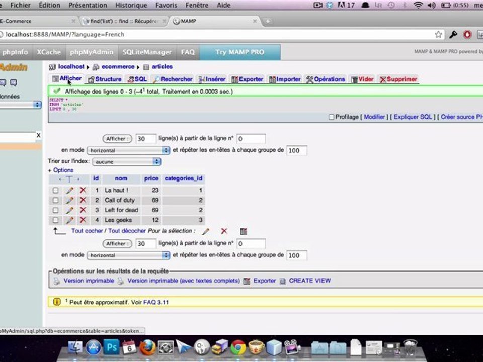483x362 pixels.
Task: Open the calendar app in the Dock
Action: tap(129, 348)
